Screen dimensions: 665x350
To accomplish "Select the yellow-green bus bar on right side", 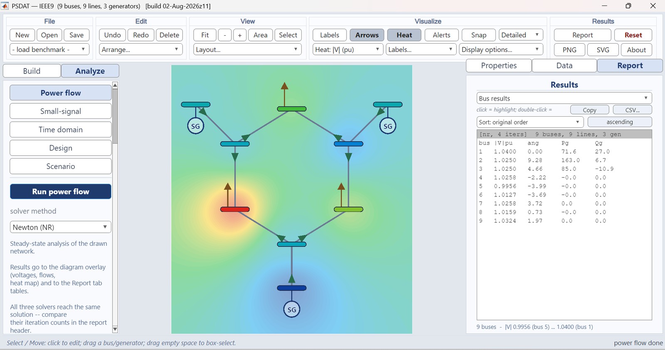I will coord(349,209).
